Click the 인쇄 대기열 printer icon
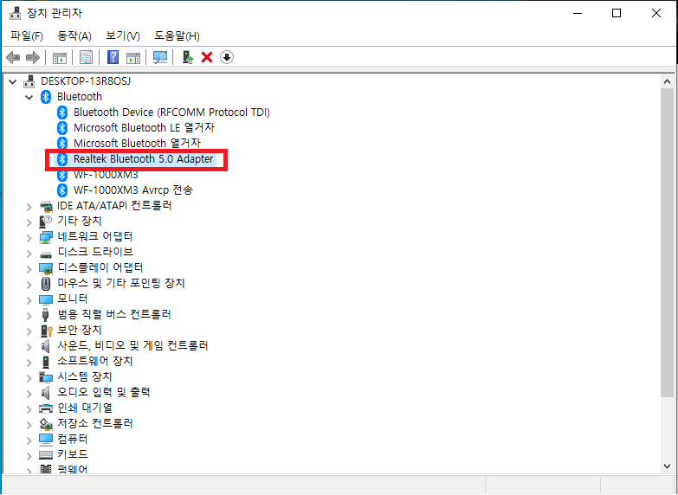678x495 pixels. pyautogui.click(x=46, y=408)
